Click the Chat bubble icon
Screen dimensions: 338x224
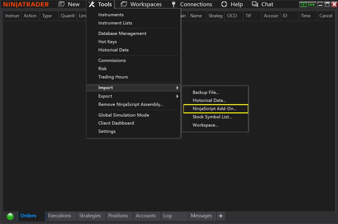[x=255, y=4]
